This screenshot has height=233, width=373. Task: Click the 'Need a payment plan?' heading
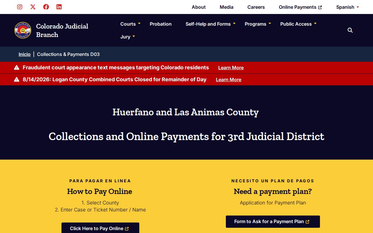[273, 191]
